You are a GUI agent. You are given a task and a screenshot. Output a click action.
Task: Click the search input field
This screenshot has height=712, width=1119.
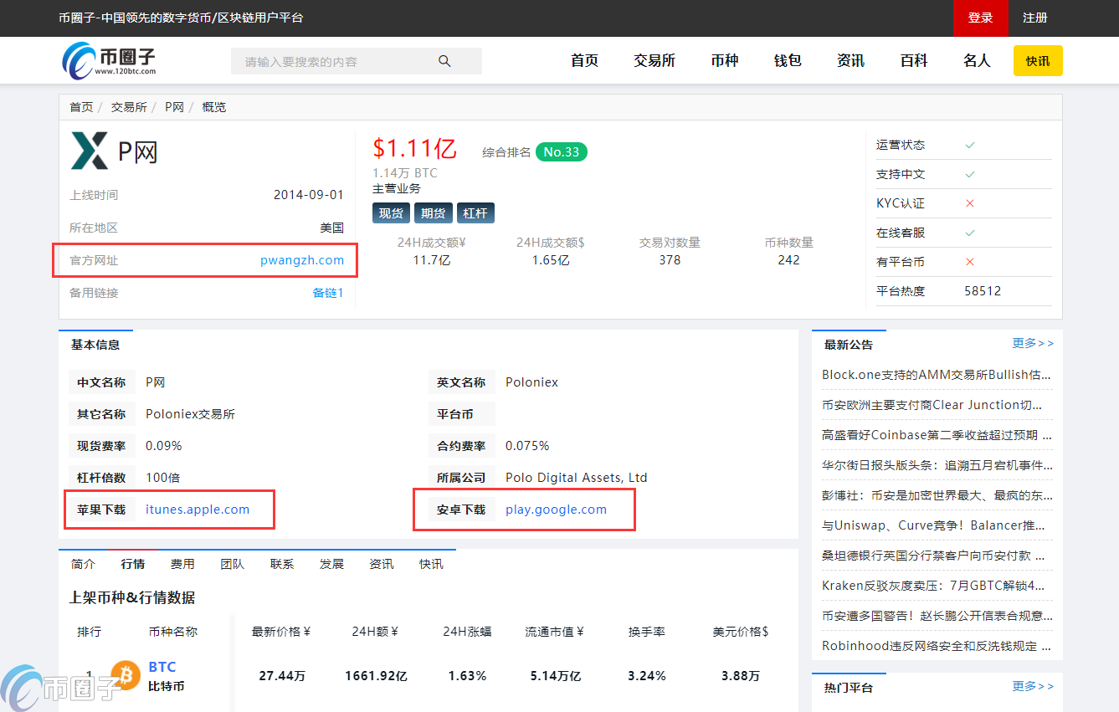coord(357,61)
